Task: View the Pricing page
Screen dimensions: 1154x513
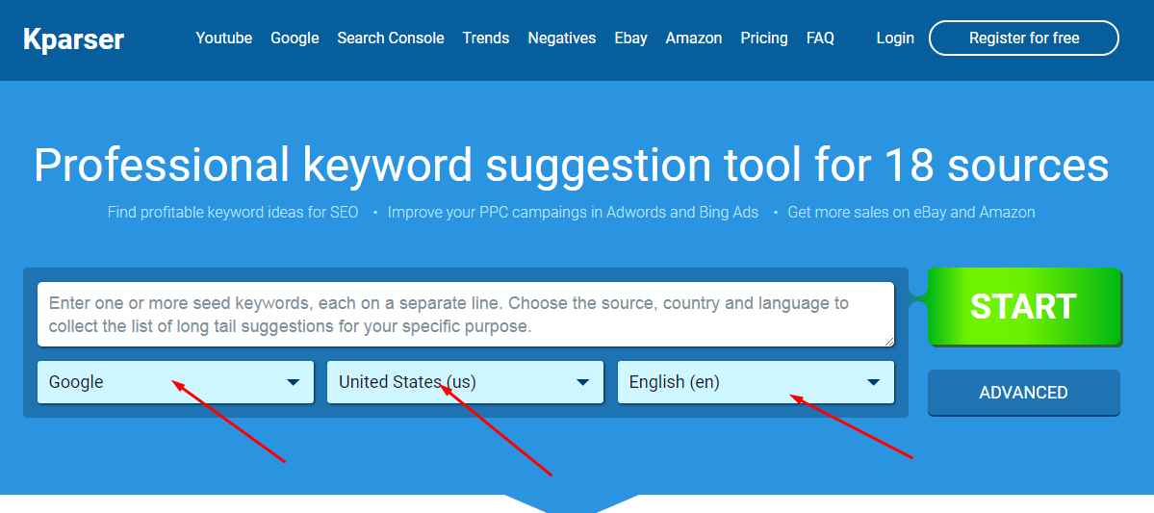Action: (763, 38)
